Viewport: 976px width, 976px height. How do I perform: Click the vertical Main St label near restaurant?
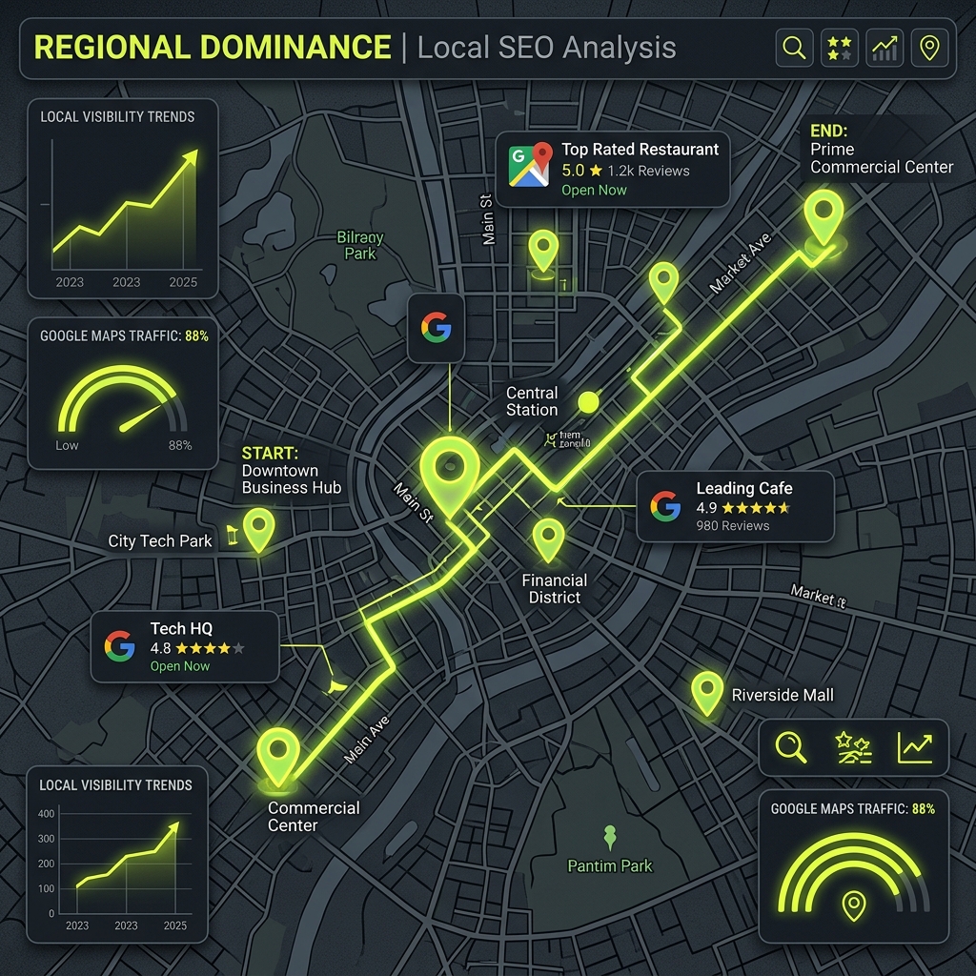487,220
